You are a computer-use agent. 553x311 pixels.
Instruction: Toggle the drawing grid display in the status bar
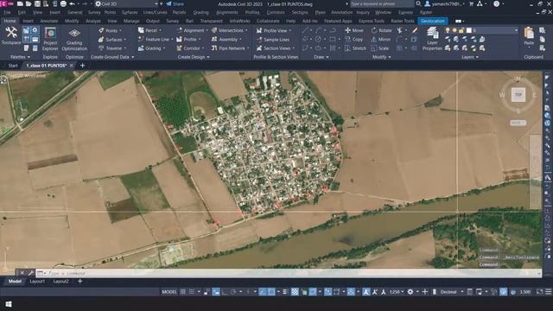coord(183,292)
